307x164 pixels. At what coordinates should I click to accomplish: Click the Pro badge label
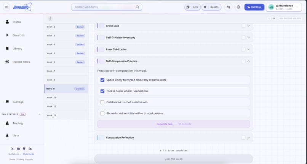point(22,114)
